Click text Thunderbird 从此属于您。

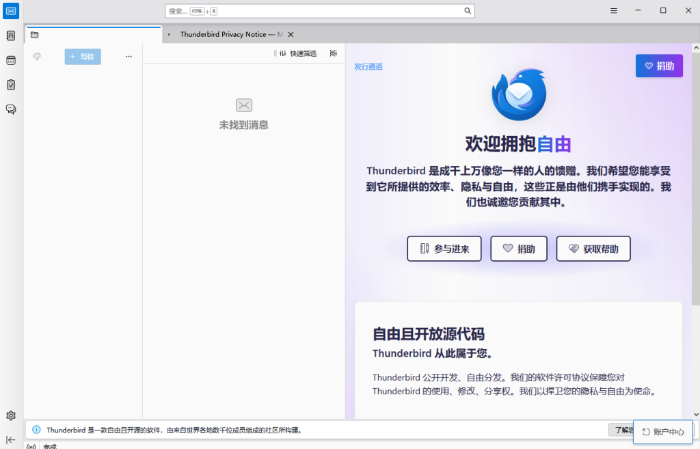(434, 353)
